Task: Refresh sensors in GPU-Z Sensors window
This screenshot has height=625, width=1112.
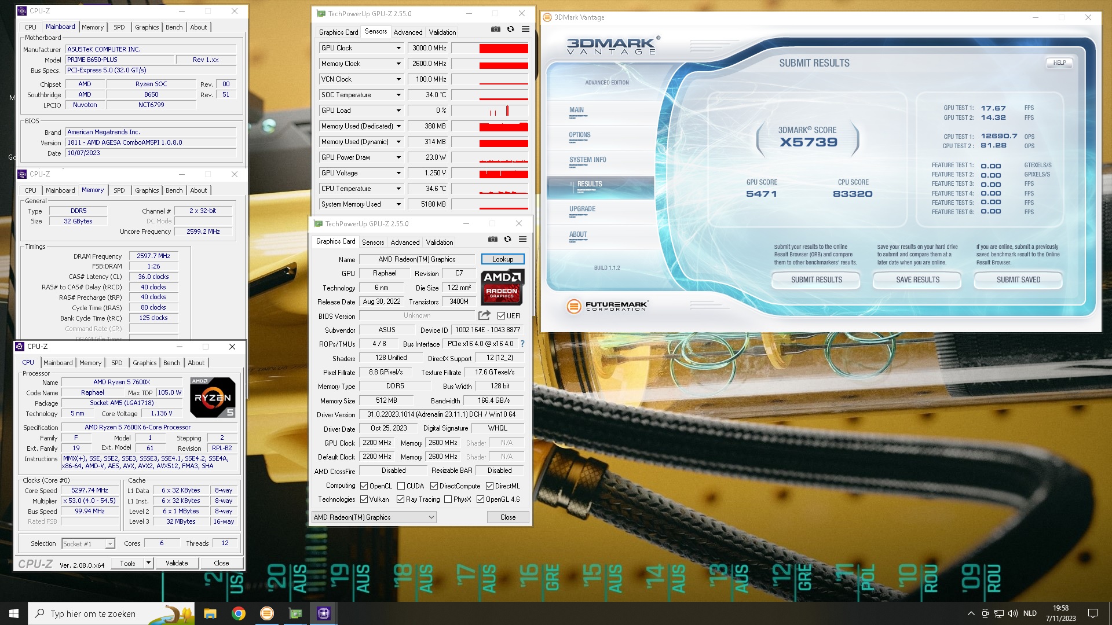Action: 510,29
